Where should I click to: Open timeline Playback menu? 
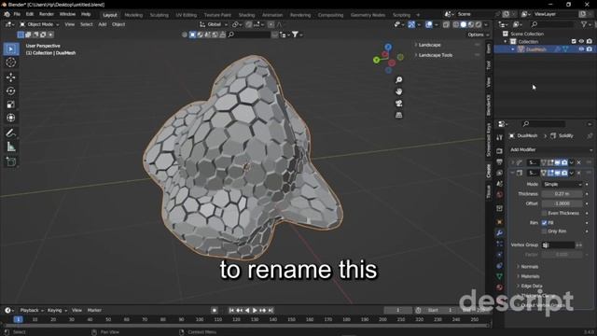pos(31,311)
